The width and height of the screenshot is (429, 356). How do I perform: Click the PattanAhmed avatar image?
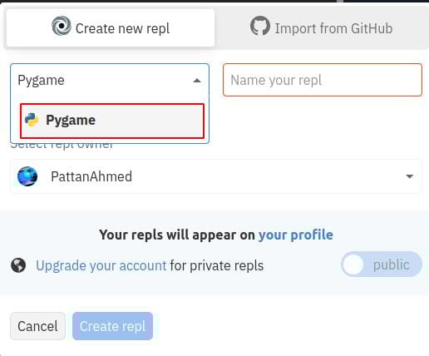[x=27, y=176]
